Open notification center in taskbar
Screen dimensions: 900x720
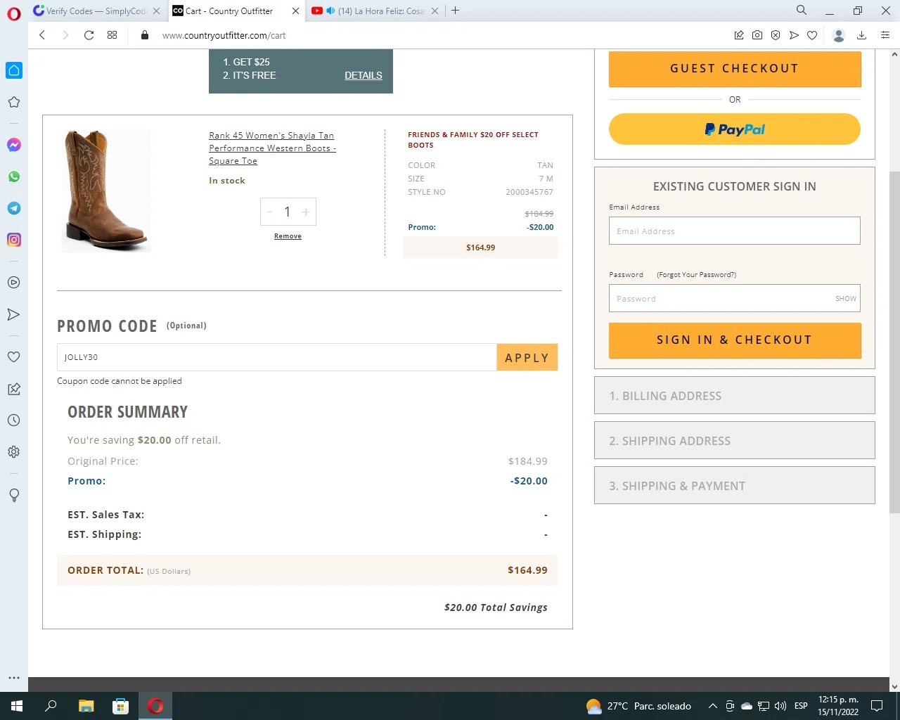[877, 706]
